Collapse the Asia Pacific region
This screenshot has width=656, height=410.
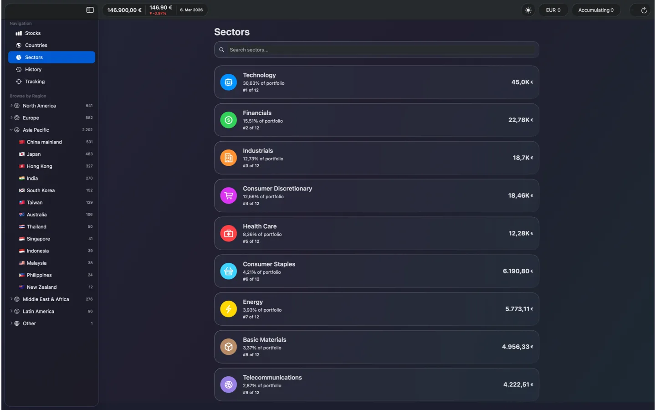[x=11, y=130]
